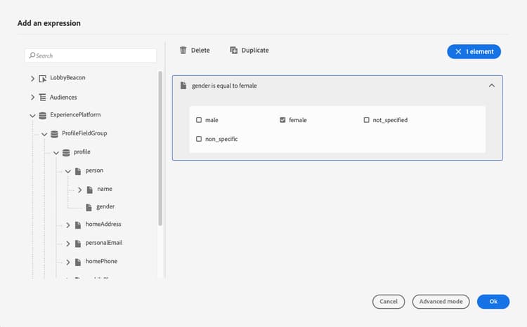Image resolution: width=527 pixels, height=327 pixels.
Task: Click the female option label
Action: click(298, 120)
